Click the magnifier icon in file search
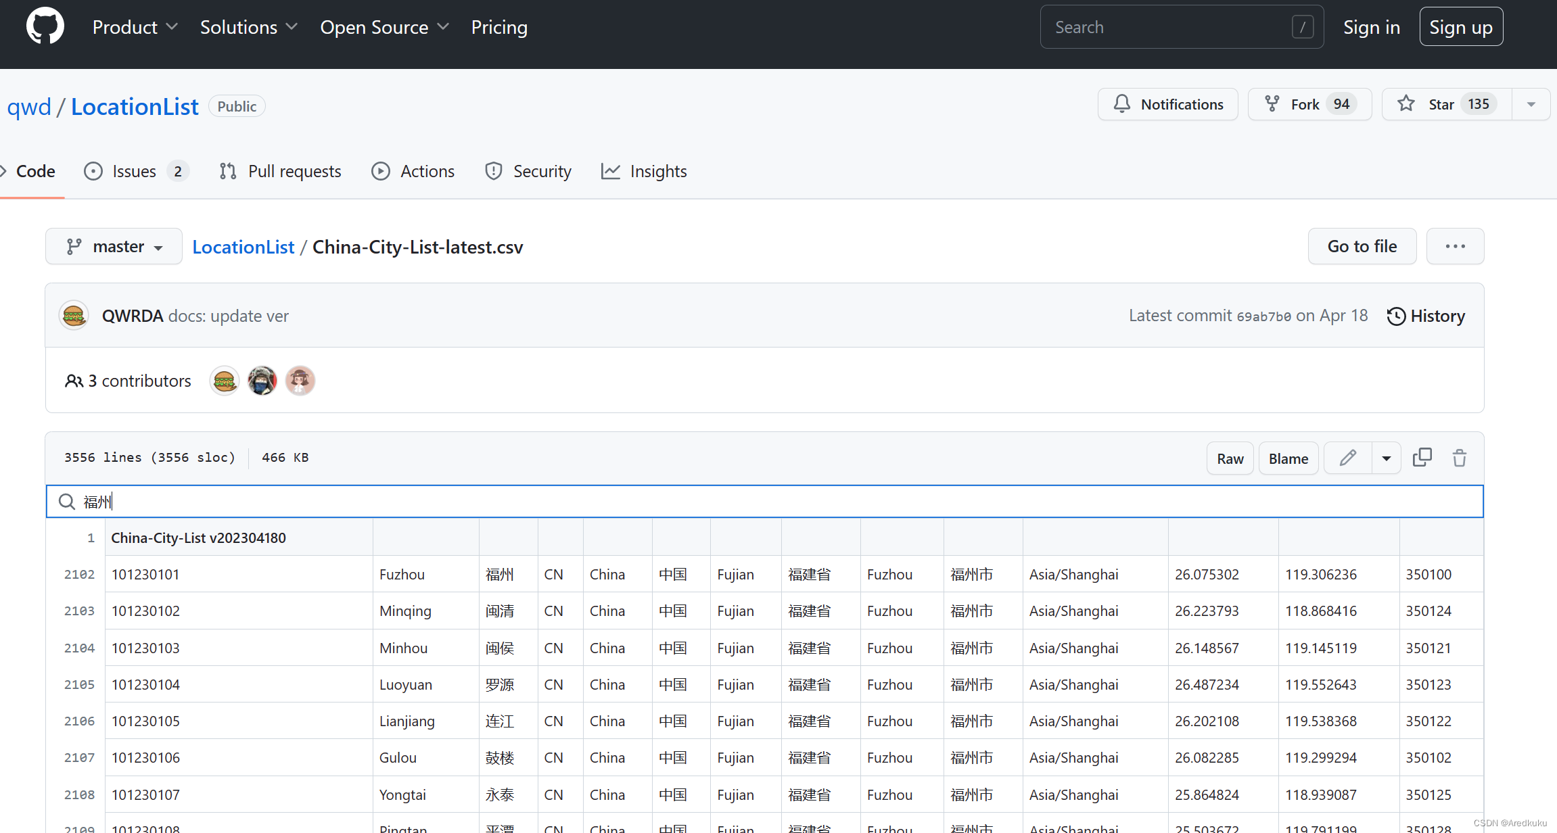 (x=66, y=502)
